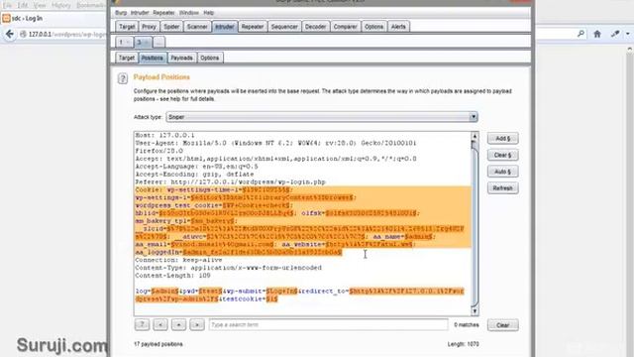Click the search term input field
Viewport: 634px width, 357px height.
[x=328, y=324]
